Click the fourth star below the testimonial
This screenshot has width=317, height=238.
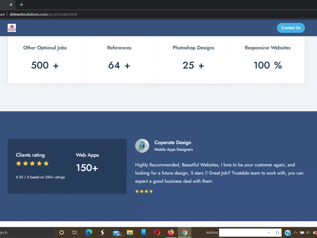coord(151,191)
